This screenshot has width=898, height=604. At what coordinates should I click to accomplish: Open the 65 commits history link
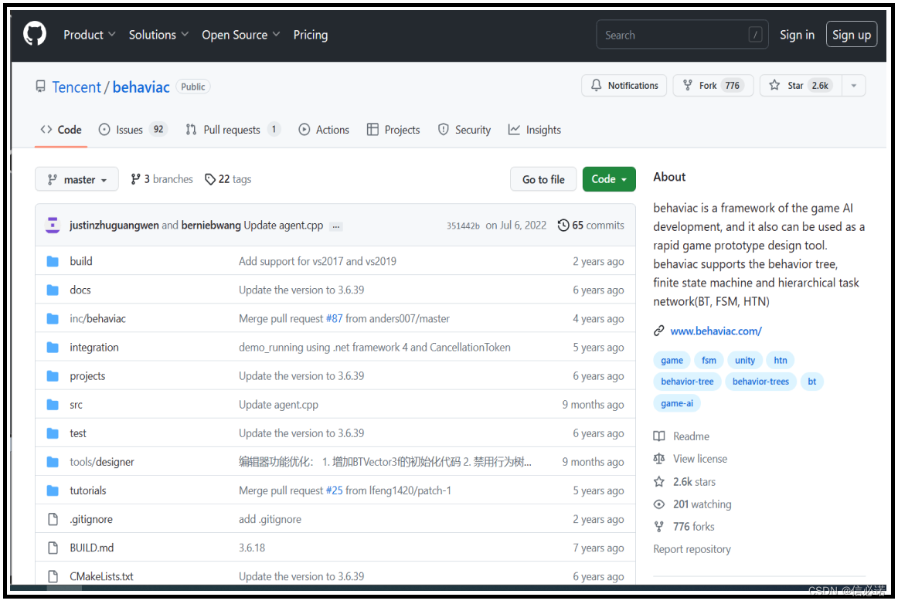pos(591,225)
